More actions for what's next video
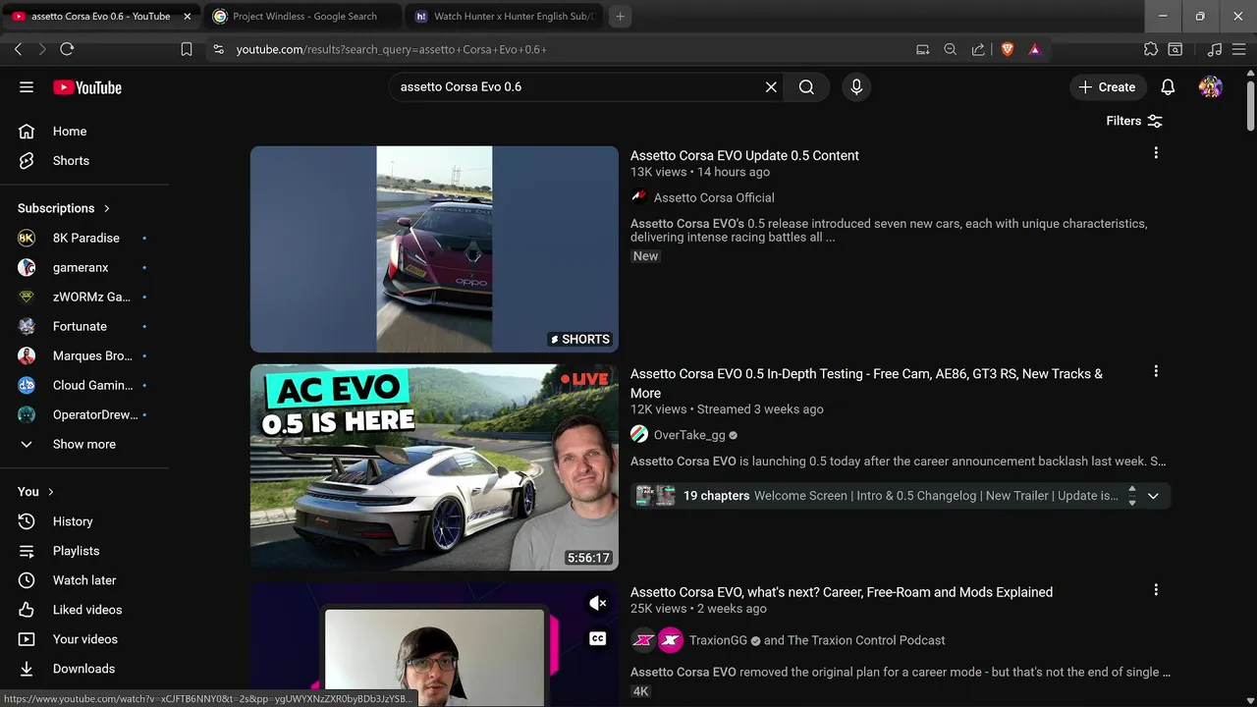Image resolution: width=1257 pixels, height=707 pixels. [1156, 590]
